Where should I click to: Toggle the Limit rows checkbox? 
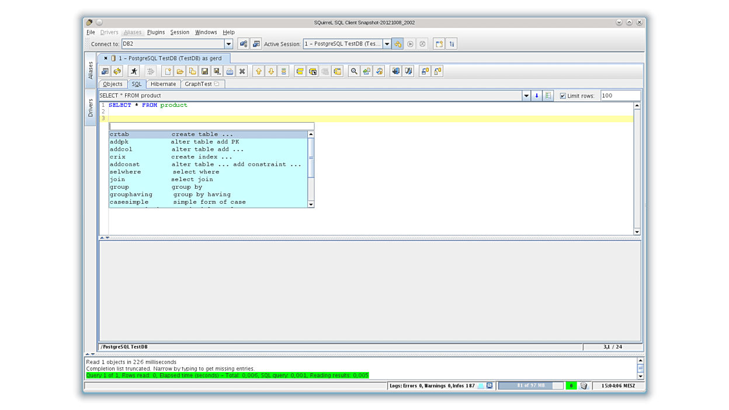562,95
